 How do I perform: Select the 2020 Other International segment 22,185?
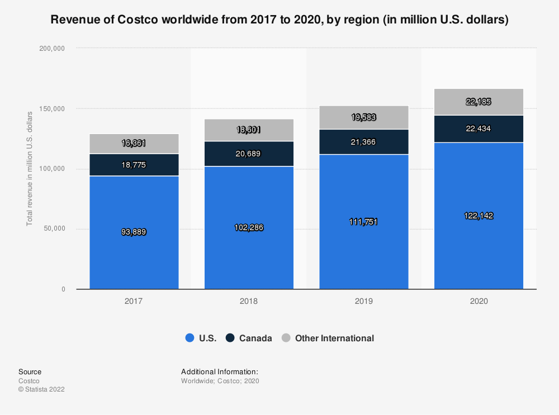pos(479,102)
